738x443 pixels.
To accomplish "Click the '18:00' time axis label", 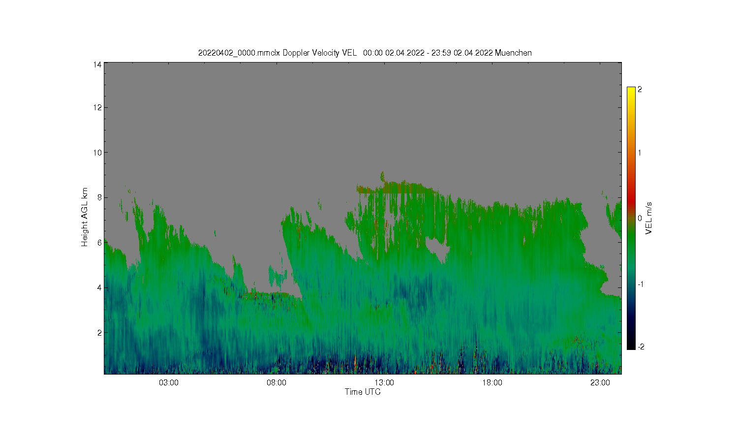I will (x=492, y=383).
